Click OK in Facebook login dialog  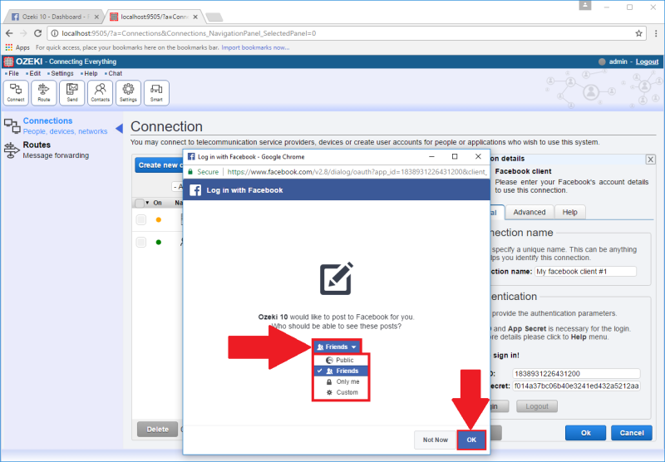(x=471, y=440)
